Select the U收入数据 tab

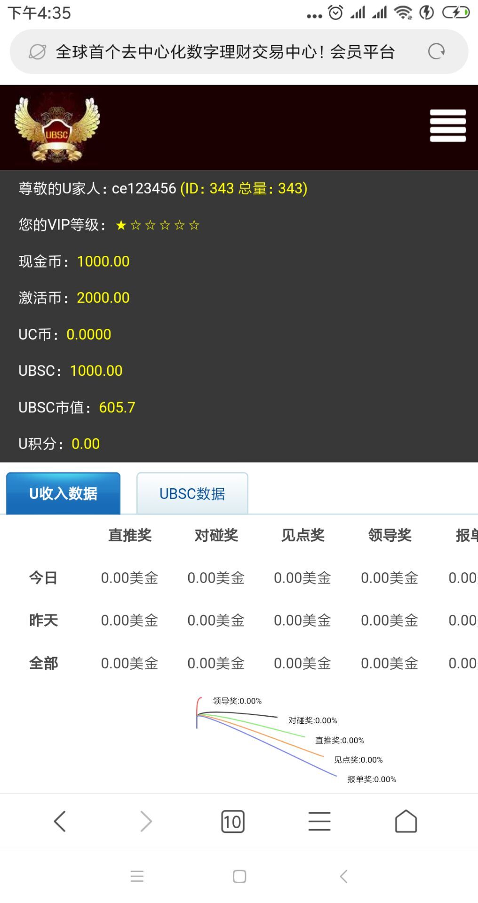coord(63,494)
